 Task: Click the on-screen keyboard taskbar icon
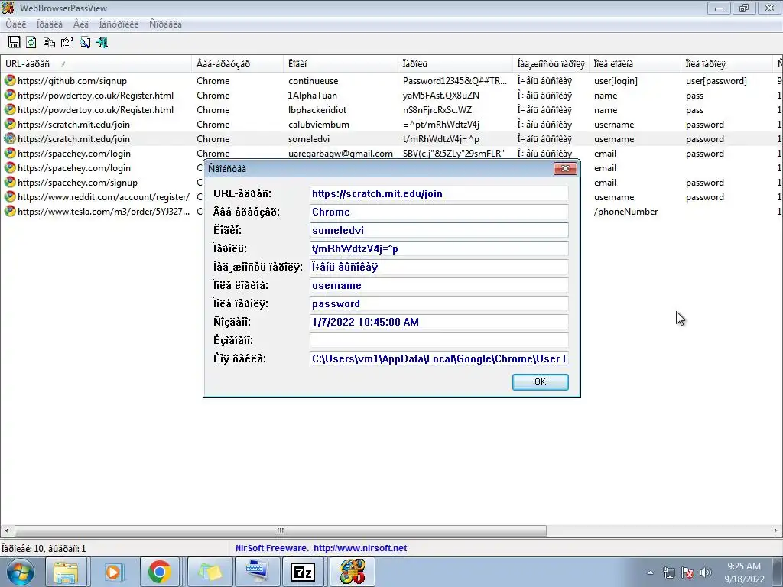click(256, 572)
